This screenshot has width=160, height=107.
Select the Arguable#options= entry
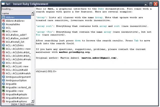(16, 98)
